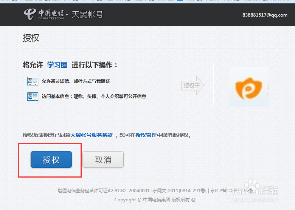Select the 允许通过短信、邮件方式与我联系 permission text
The image size is (295, 210).
click(x=76, y=81)
